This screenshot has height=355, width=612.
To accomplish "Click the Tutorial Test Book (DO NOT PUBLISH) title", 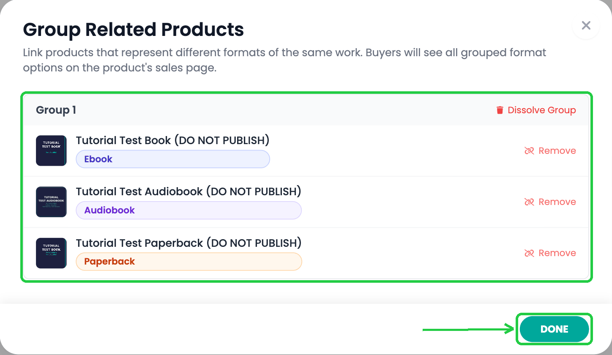I will [172, 140].
